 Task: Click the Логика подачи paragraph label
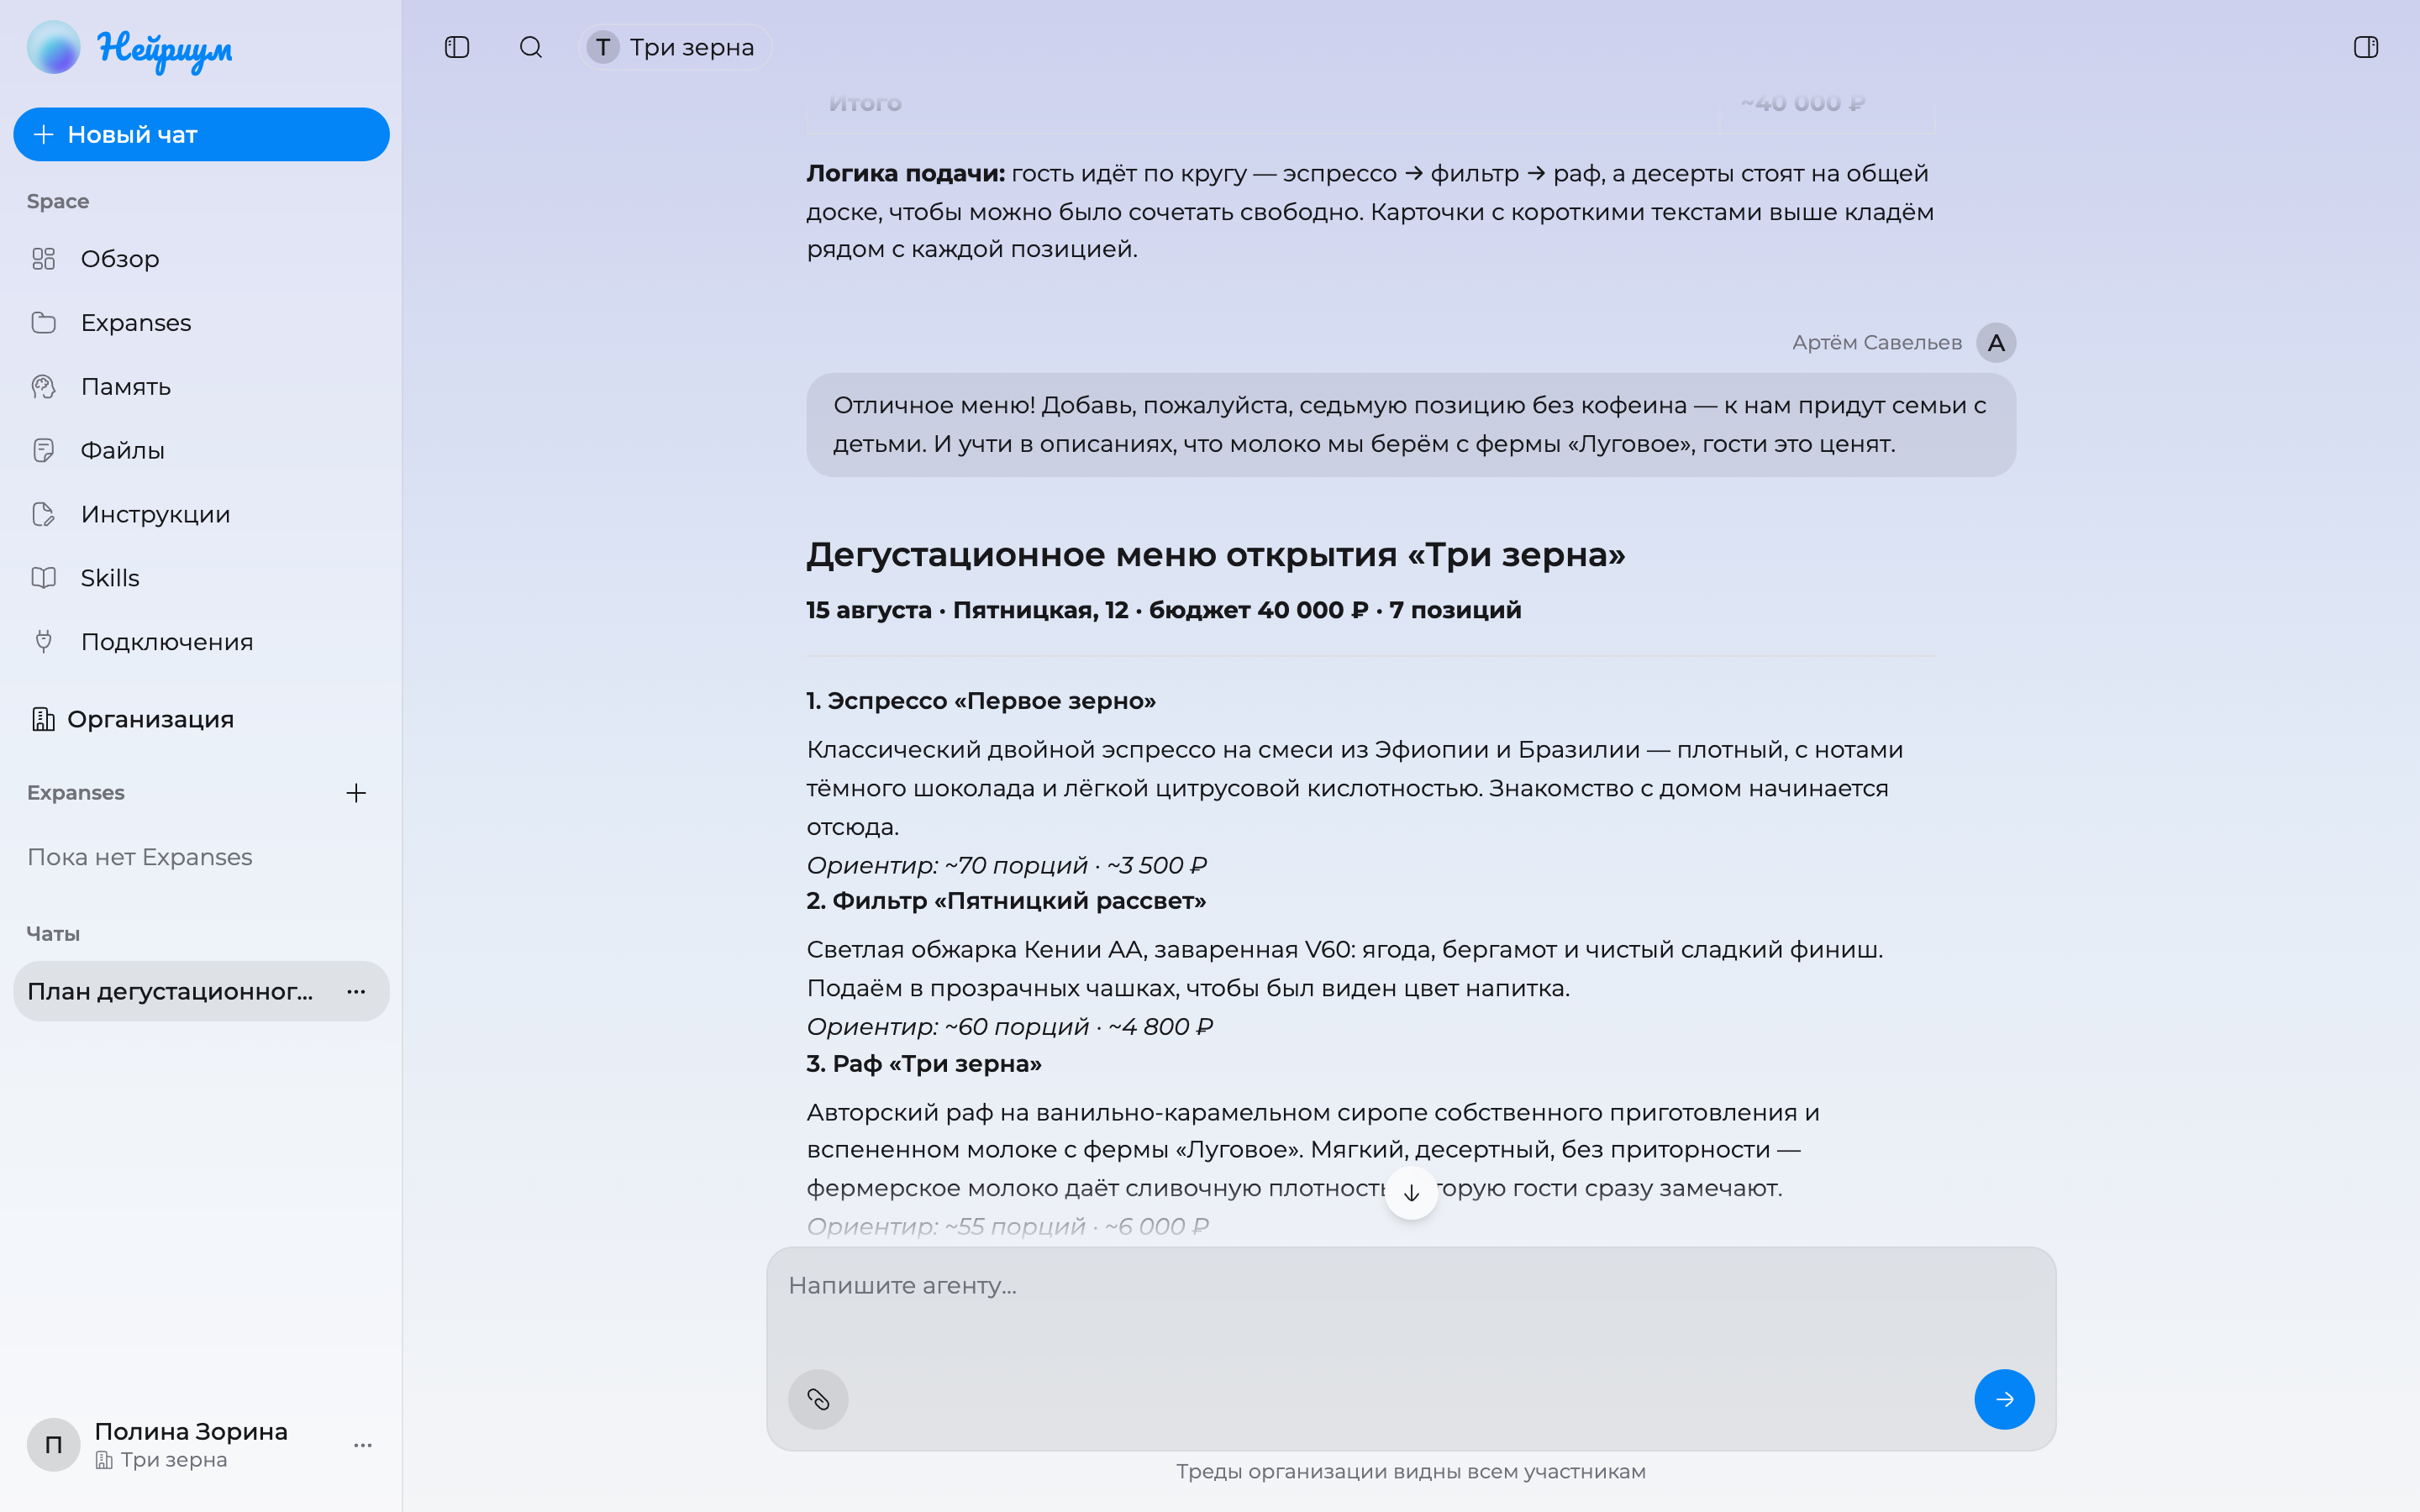pos(905,173)
